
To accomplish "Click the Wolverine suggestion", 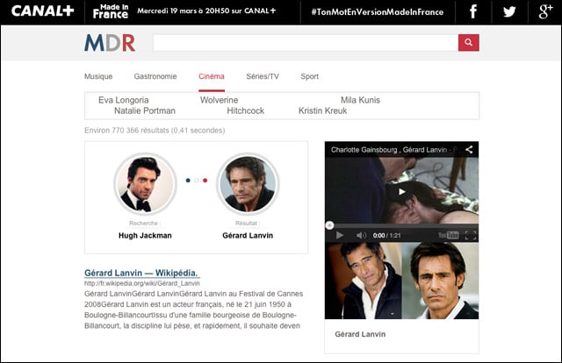I will tap(219, 100).
